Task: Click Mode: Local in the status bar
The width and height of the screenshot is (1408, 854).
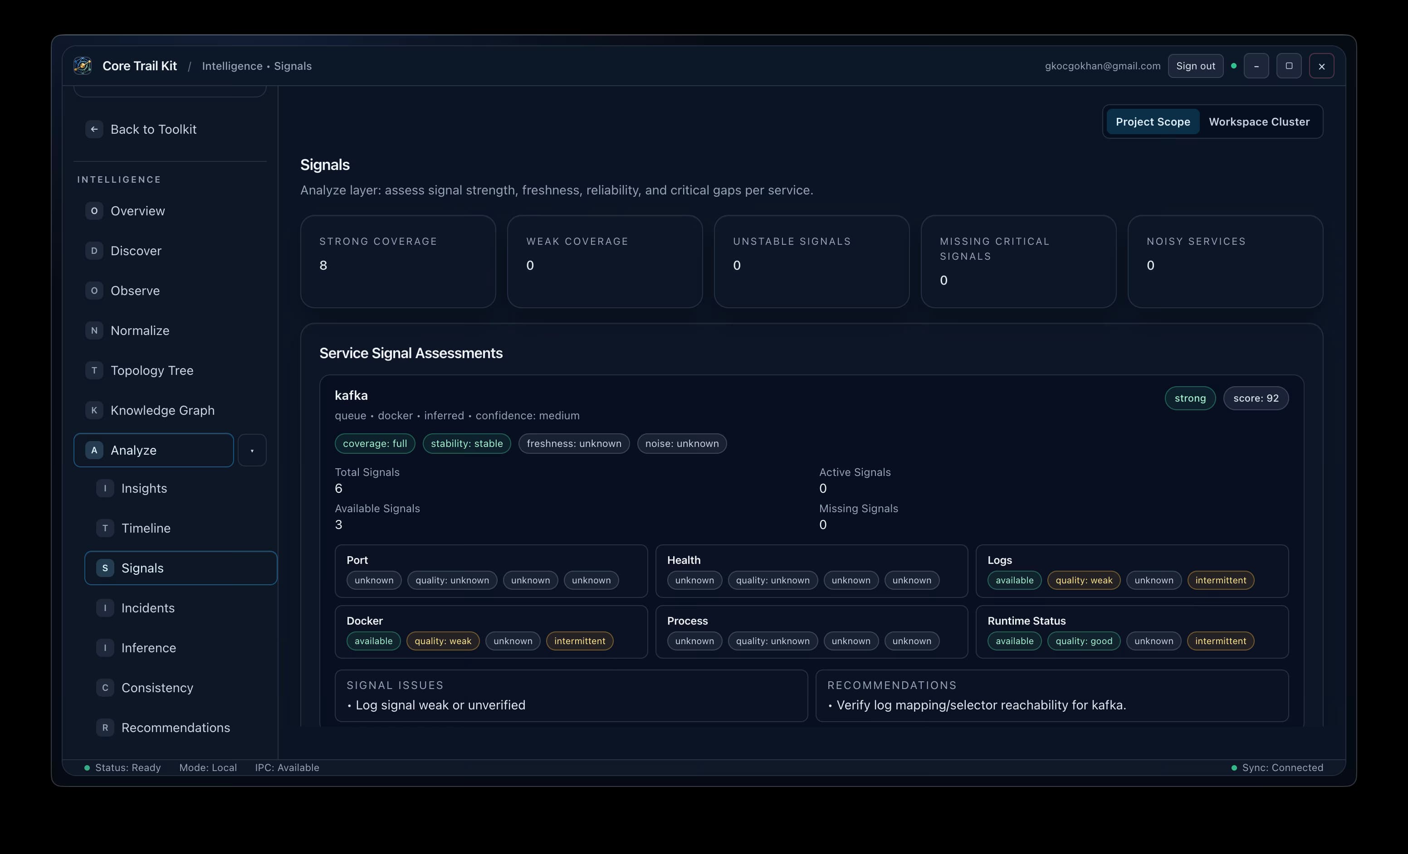Action: [x=208, y=768]
